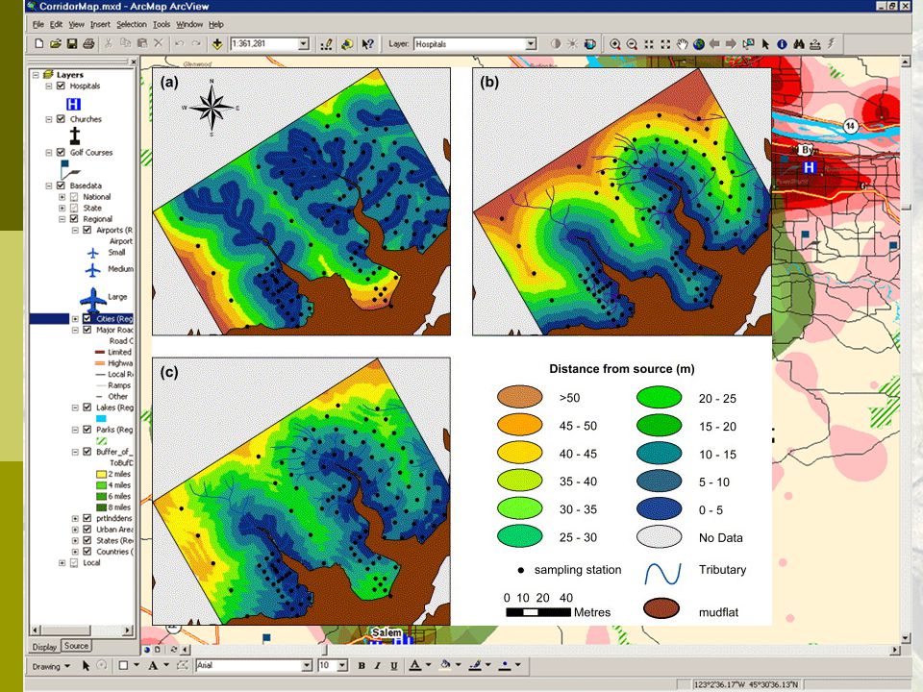Open the View menu
Viewport: 923px width, 692px height.
pos(77,25)
